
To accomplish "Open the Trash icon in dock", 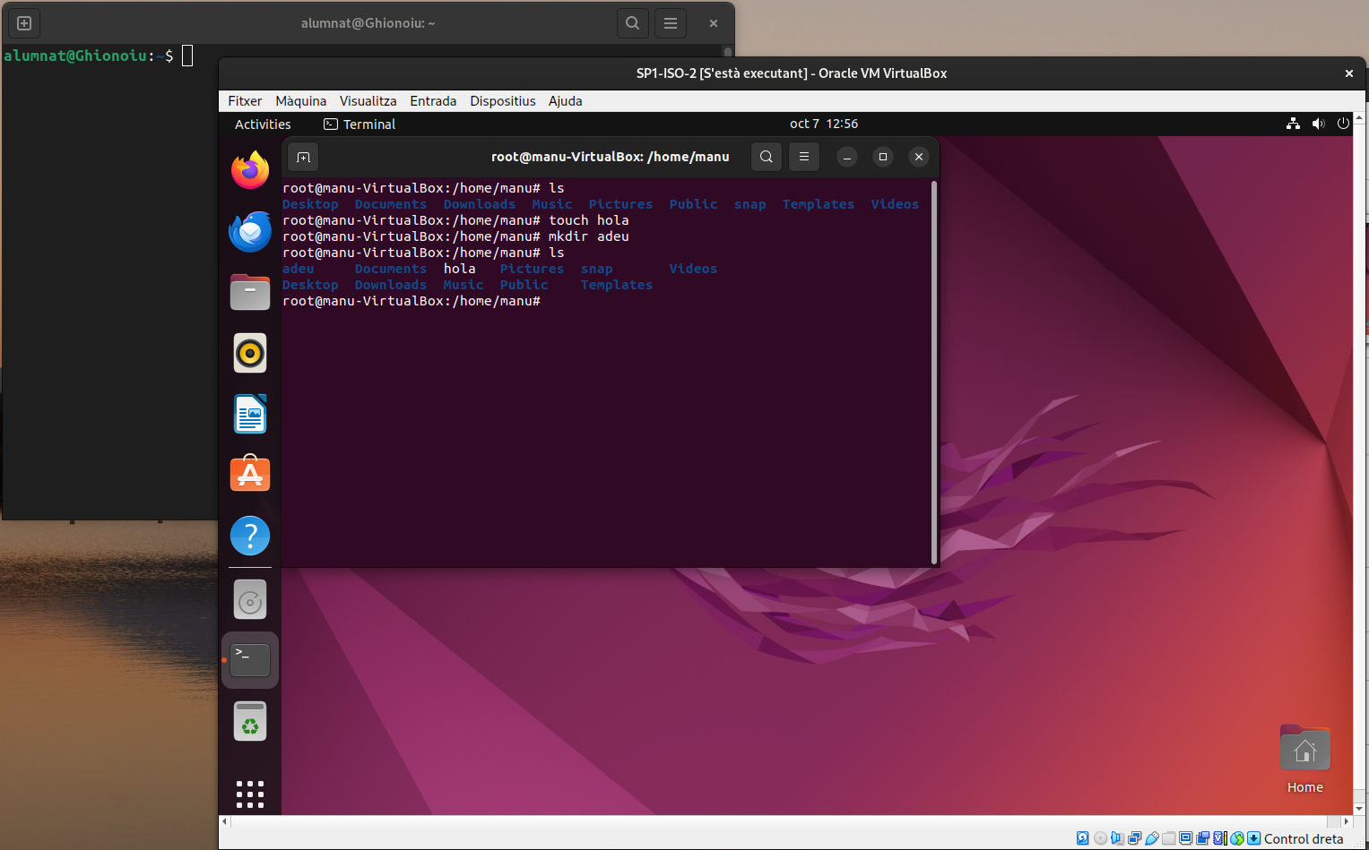I will tap(250, 721).
